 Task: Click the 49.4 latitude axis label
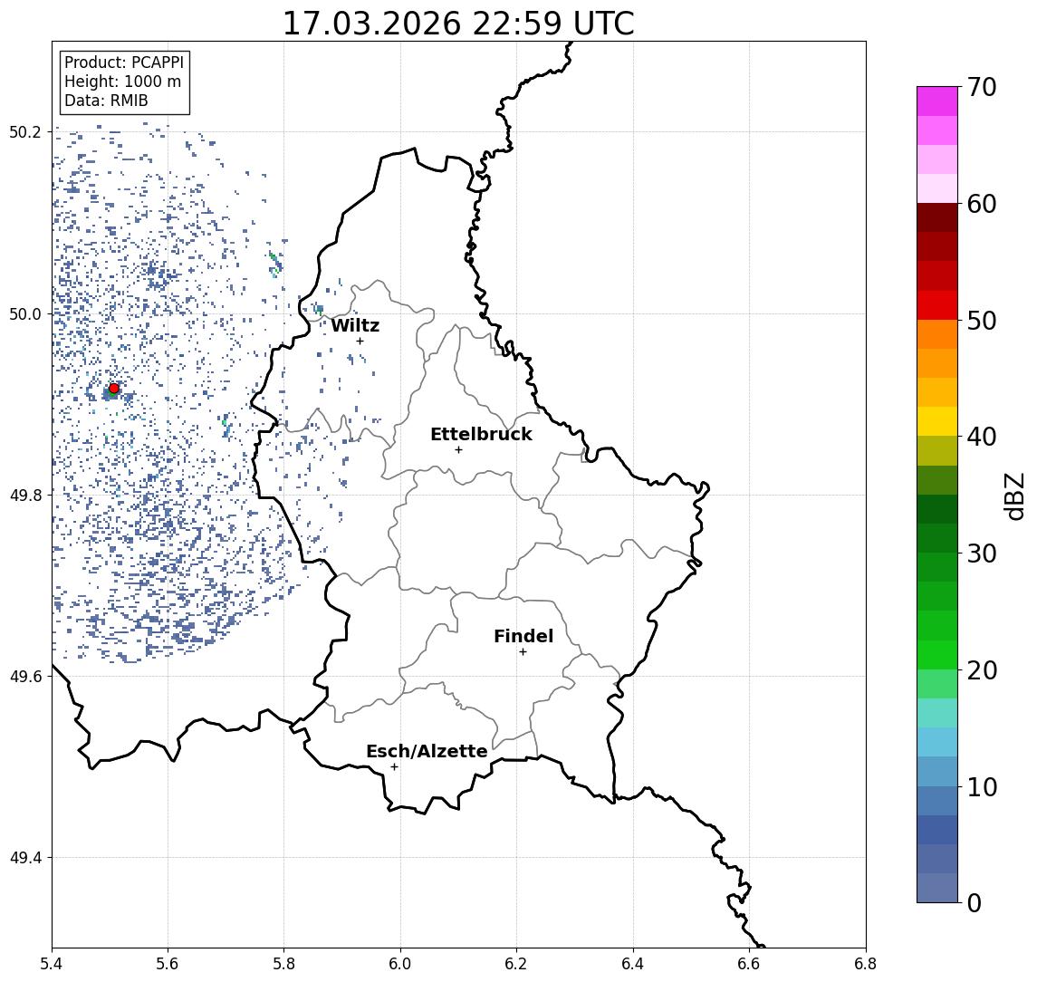pyautogui.click(x=24, y=858)
